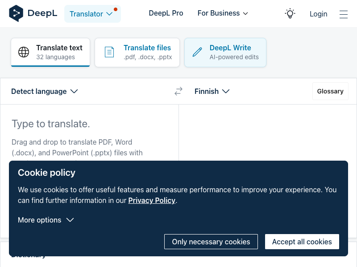Screen dimensions: 357x267
Task: Open the Finnish target language dropdown
Action: pyautogui.click(x=212, y=91)
